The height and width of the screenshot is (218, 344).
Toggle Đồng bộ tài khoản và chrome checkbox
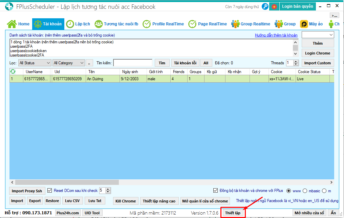tap(215, 190)
